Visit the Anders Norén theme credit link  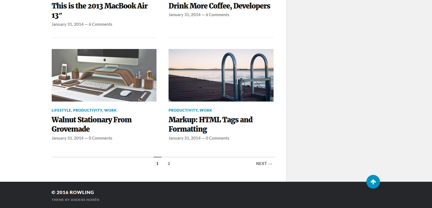point(85,200)
